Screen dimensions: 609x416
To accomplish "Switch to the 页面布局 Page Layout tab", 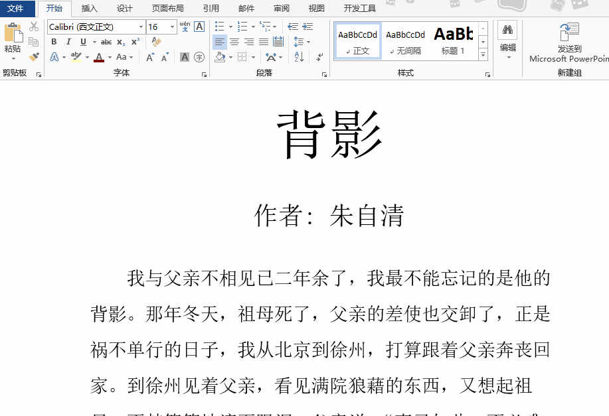I will pos(168,8).
